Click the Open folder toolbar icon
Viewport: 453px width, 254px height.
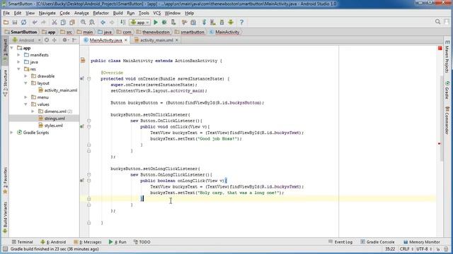(x=6, y=22)
